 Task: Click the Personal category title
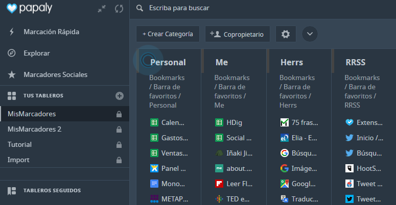click(168, 62)
